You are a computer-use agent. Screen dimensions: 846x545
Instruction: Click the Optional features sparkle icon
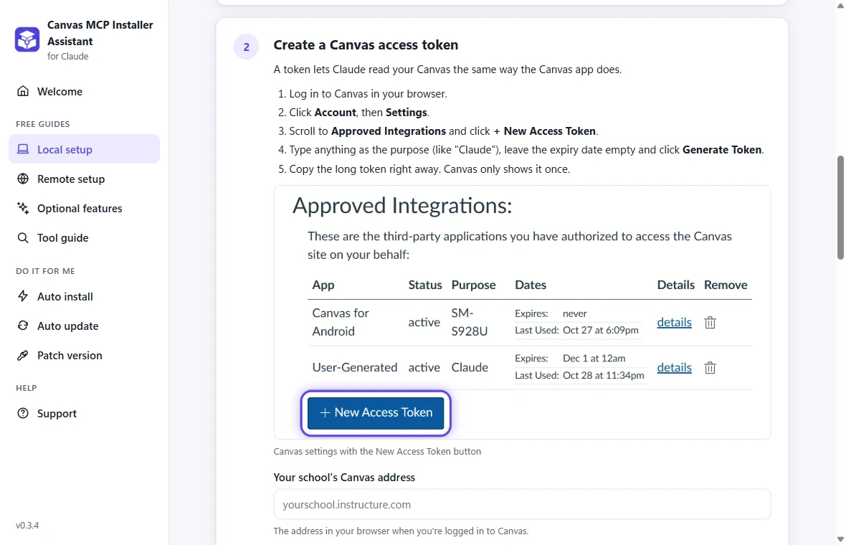(23, 208)
